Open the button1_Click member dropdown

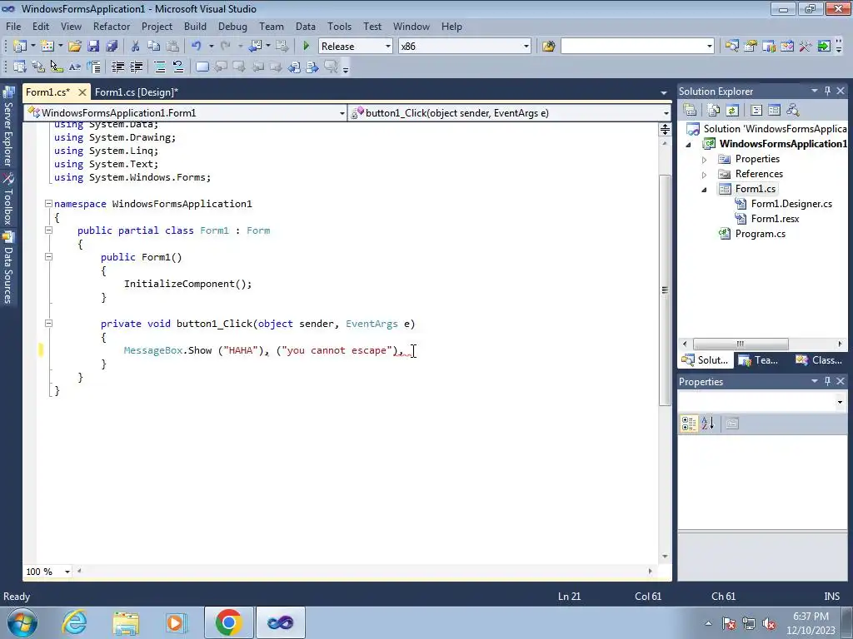coord(666,113)
